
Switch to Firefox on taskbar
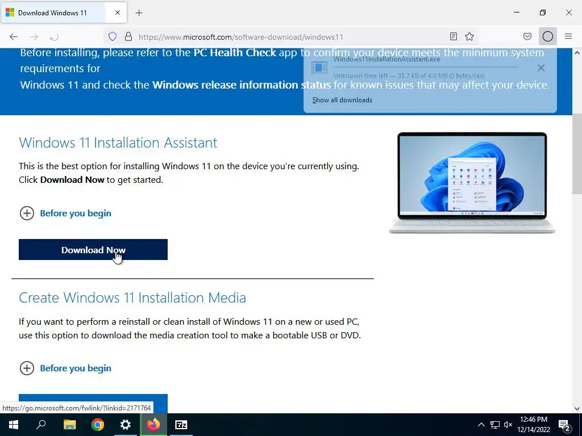click(x=153, y=425)
